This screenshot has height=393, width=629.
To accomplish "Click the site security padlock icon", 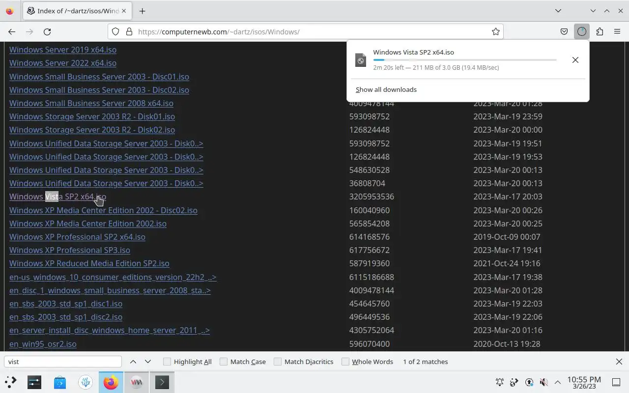I will (129, 31).
